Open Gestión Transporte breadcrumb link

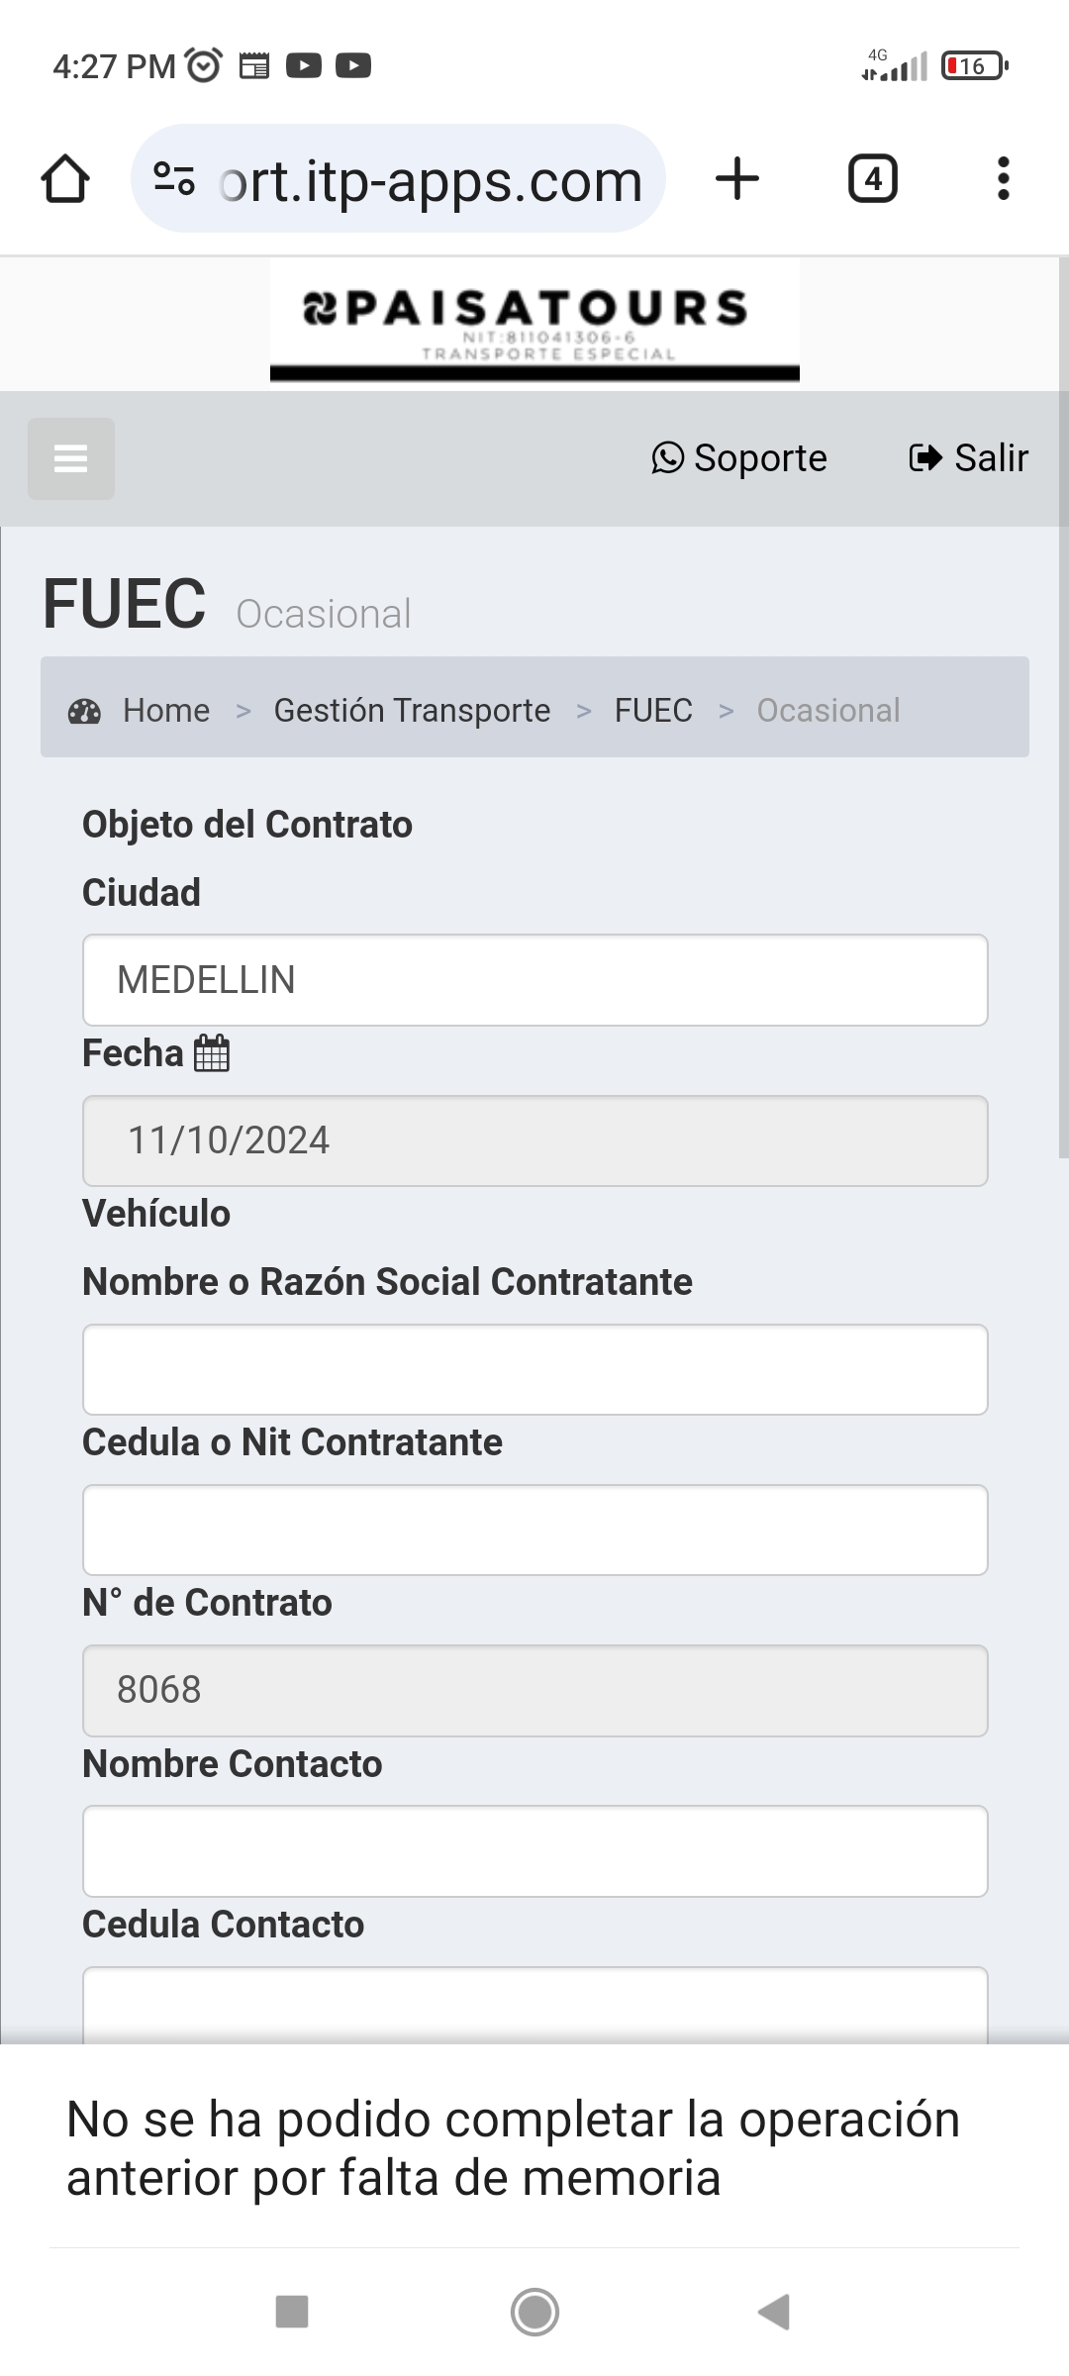[x=412, y=711]
